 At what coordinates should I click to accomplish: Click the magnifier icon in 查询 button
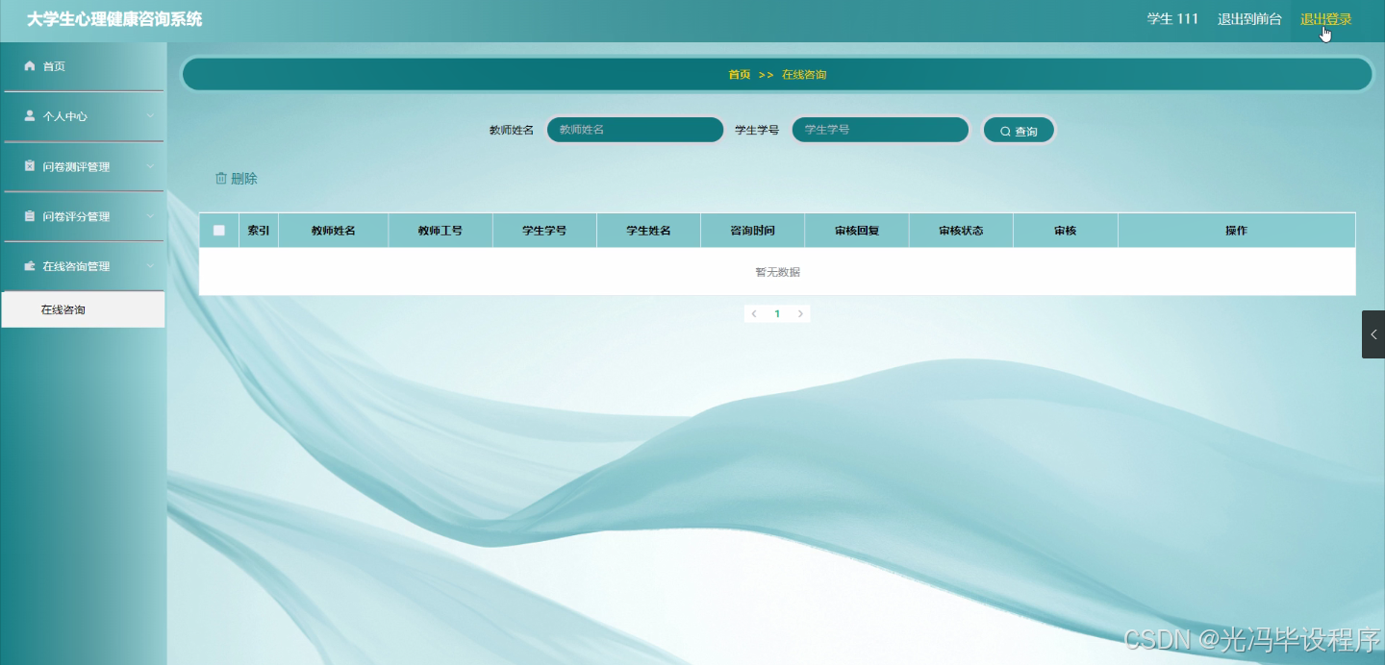[1005, 130]
